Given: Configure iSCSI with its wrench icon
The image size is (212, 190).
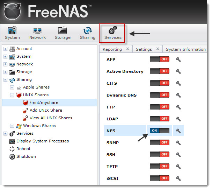Looking at the screenshot, I should 178,178.
